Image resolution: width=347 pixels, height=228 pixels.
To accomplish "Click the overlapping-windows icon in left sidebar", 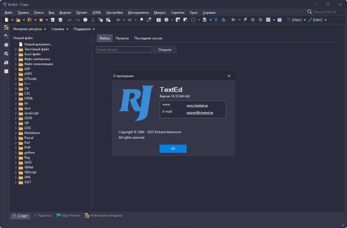I will pos(6,63).
